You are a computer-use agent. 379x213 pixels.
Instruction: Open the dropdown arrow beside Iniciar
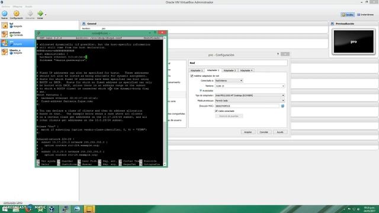(46, 15)
